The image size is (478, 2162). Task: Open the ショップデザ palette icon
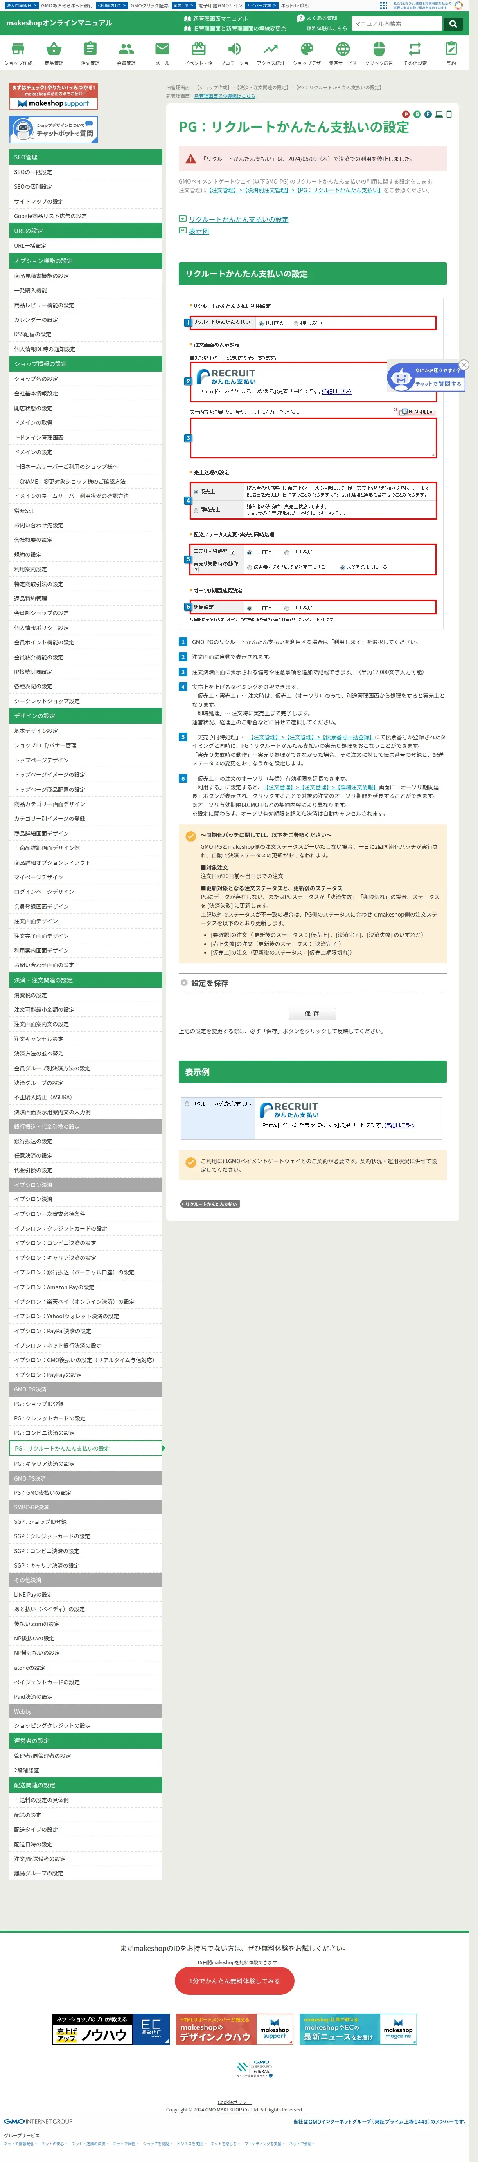[307, 53]
